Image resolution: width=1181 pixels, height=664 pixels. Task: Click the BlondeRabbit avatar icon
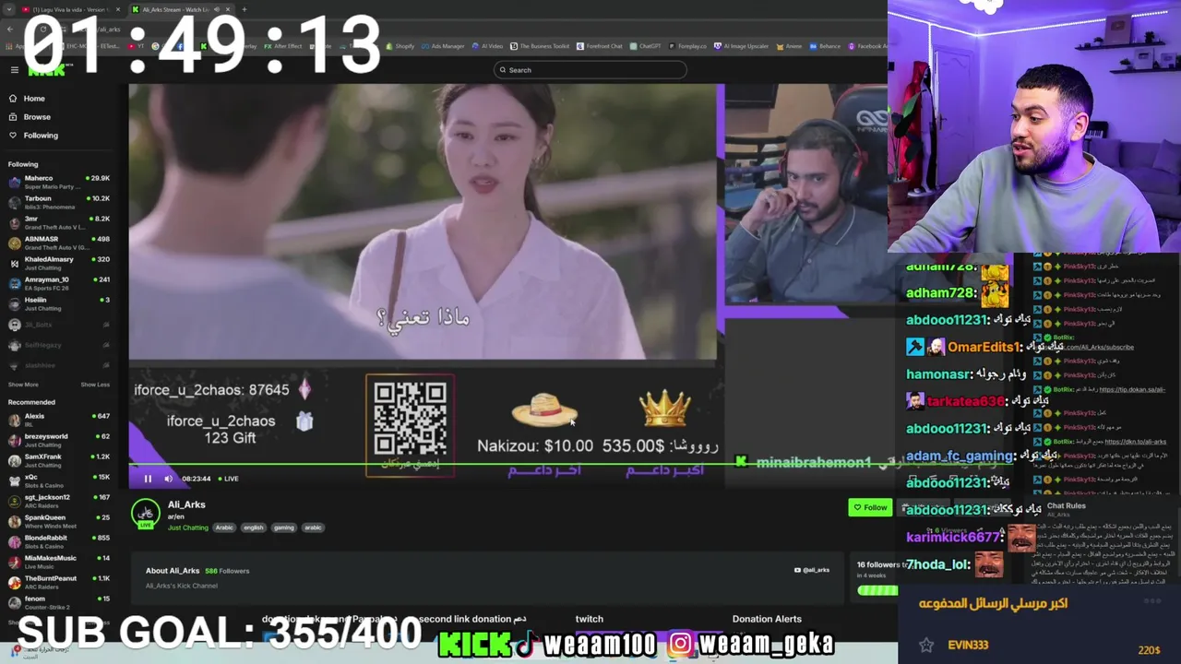(x=14, y=541)
